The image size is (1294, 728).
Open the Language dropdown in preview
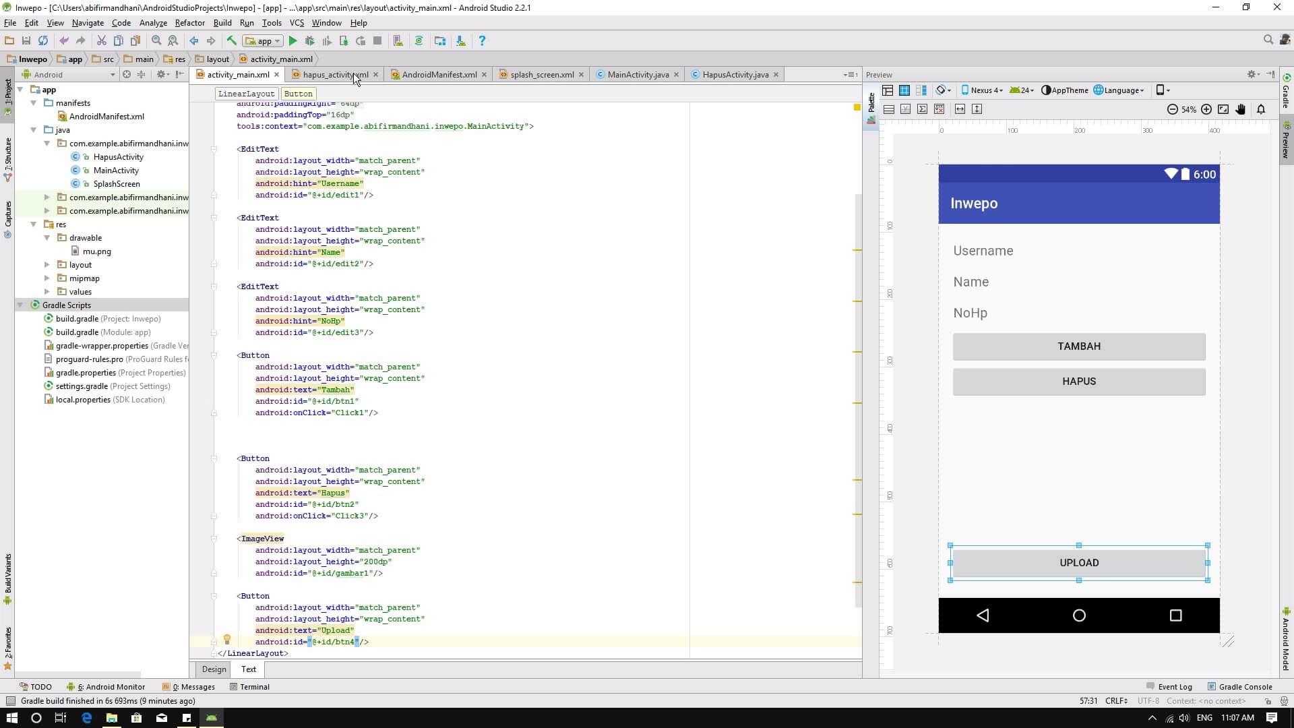tap(1119, 90)
